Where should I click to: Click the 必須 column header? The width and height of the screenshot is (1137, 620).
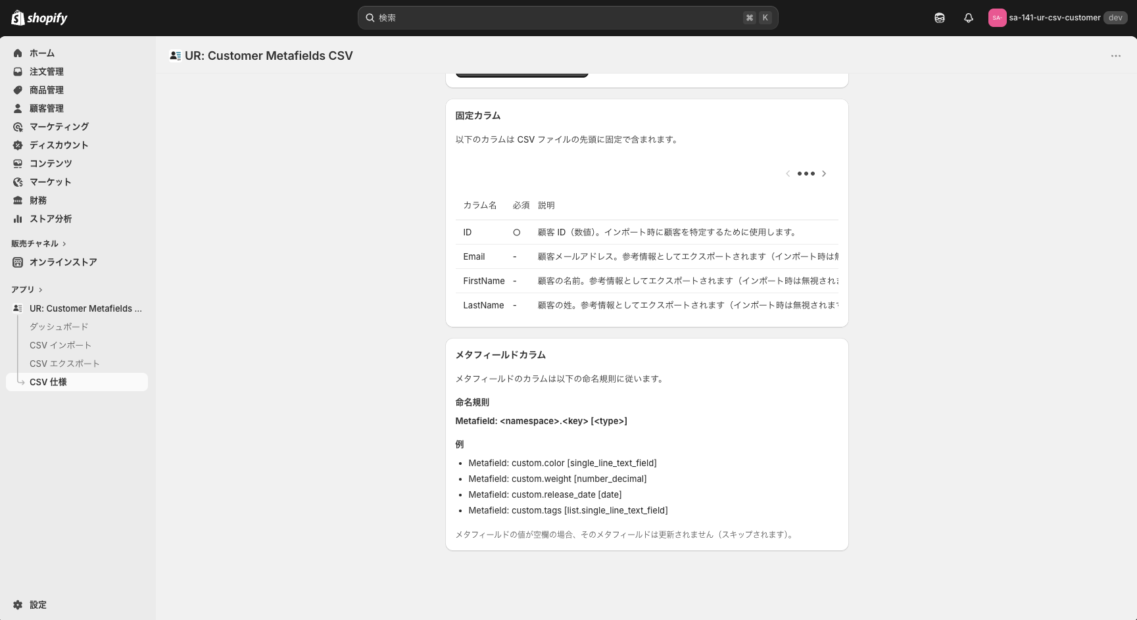[521, 205]
